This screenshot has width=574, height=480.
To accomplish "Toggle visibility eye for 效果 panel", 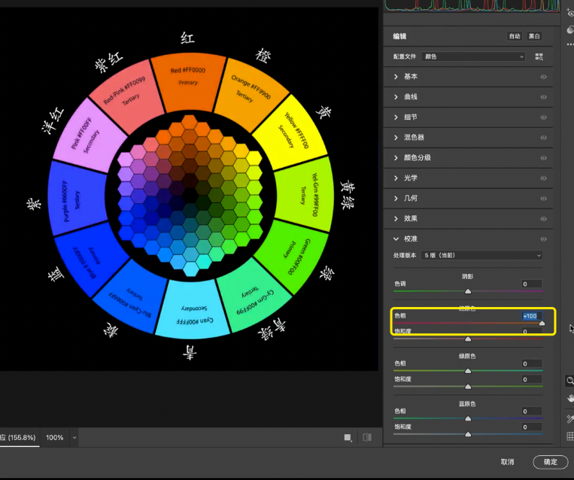I will tap(542, 218).
